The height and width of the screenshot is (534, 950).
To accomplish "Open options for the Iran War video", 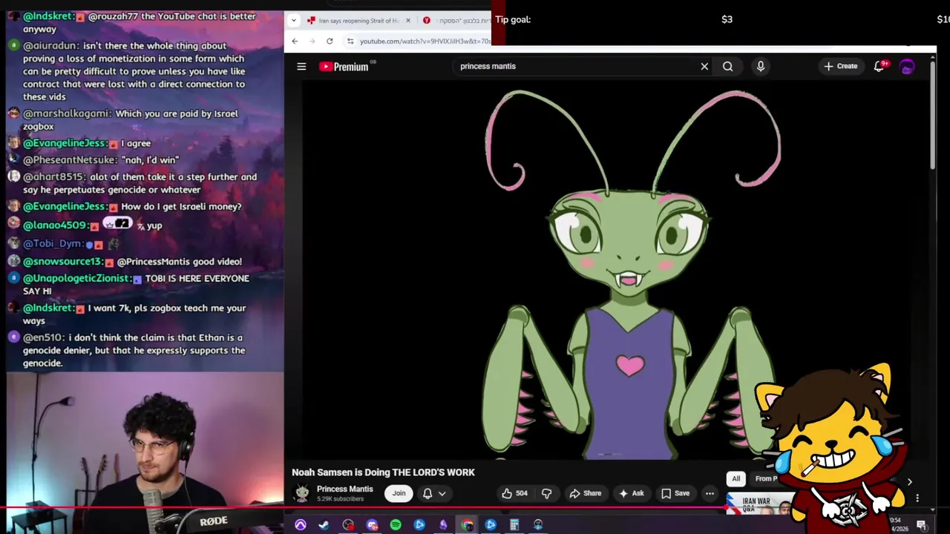I will (917, 498).
